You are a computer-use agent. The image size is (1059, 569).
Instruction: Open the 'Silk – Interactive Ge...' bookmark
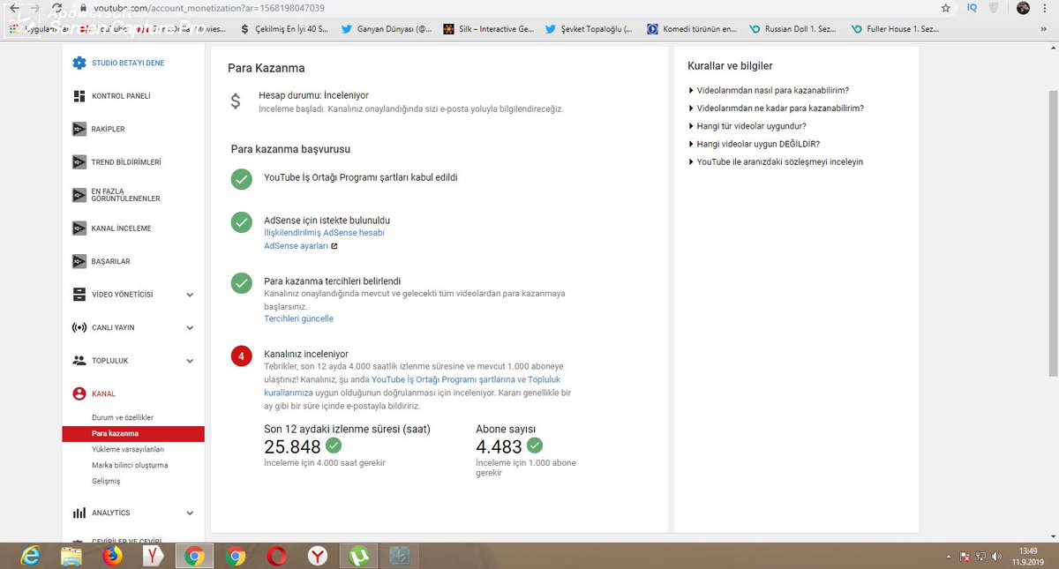tap(489, 29)
